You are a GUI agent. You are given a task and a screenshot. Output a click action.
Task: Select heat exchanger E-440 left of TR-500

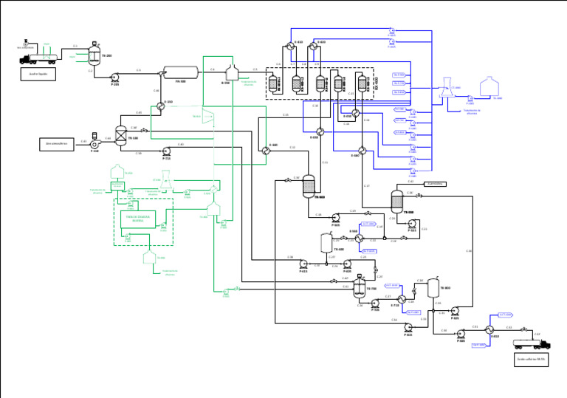(266, 151)
